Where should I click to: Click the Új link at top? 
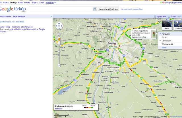164,3
